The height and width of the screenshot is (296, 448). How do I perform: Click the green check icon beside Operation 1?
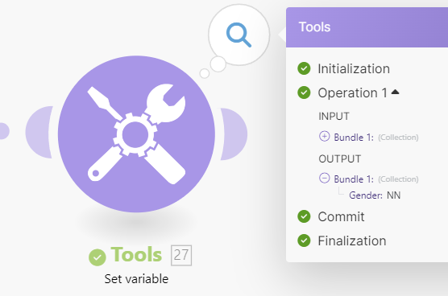tap(304, 92)
